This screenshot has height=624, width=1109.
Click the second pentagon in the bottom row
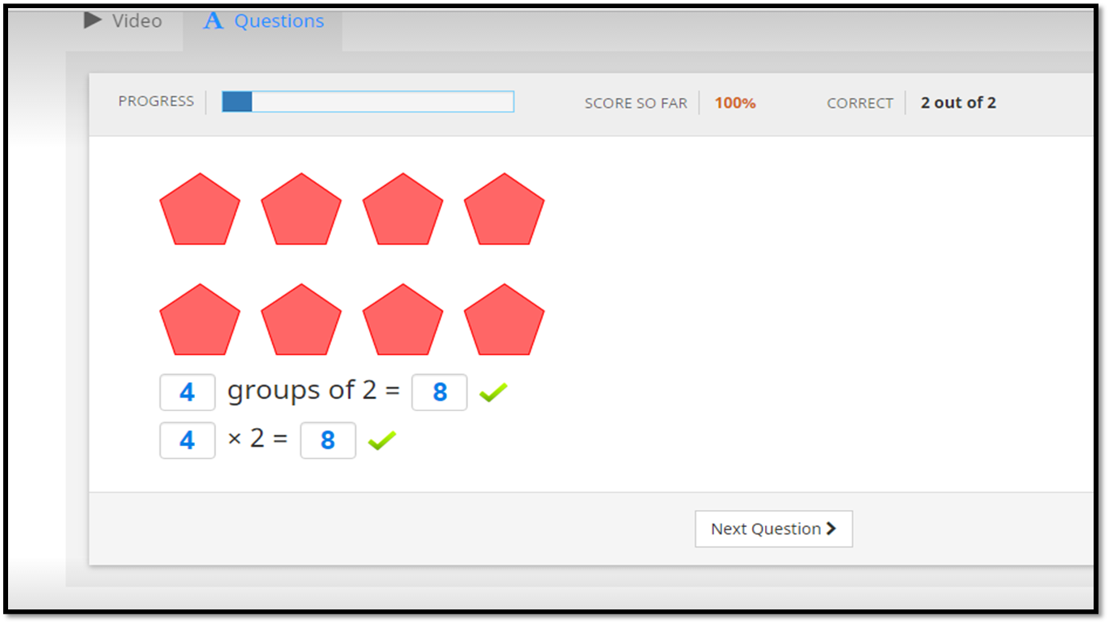pyautogui.click(x=300, y=320)
